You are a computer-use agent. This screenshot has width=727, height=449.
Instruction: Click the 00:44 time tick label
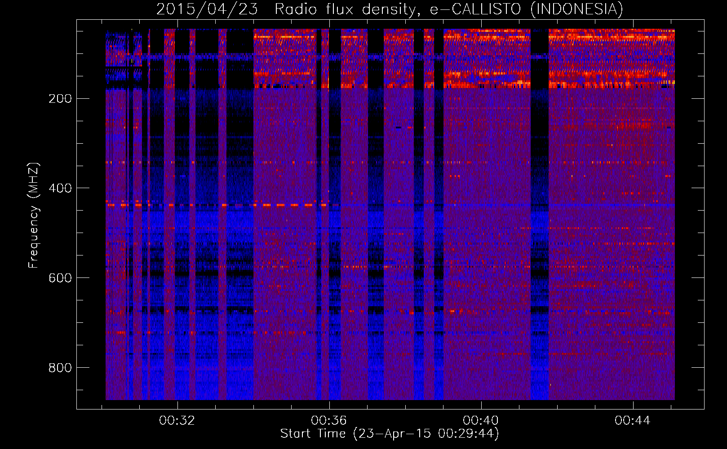[x=633, y=421]
